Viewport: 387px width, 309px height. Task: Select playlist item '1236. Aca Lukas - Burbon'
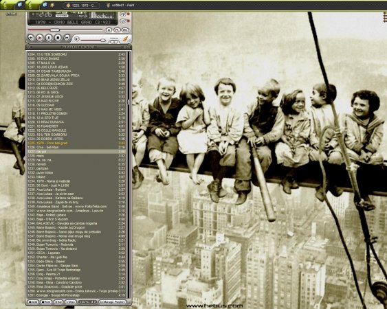click(x=76, y=190)
